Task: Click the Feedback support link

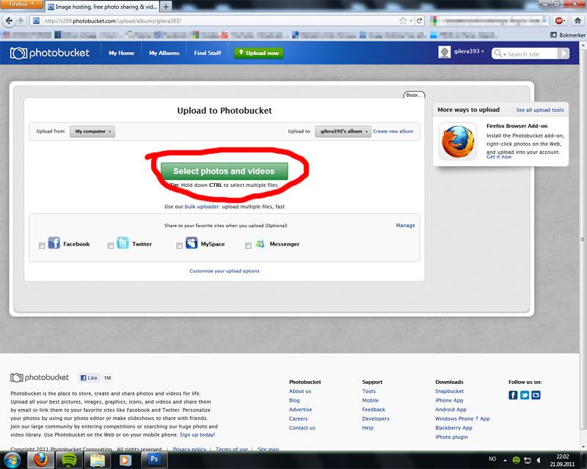Action: 373,410
